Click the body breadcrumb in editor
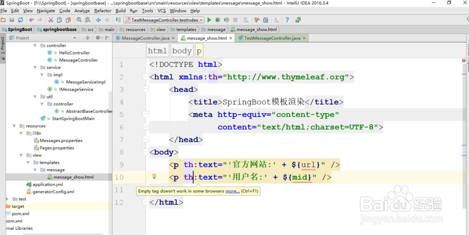Screen dimensions: 469x235 (182, 51)
